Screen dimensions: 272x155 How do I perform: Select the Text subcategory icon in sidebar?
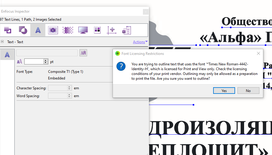pos(7,55)
